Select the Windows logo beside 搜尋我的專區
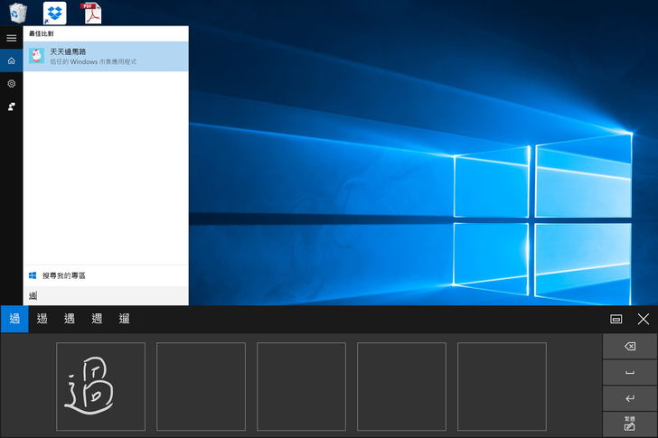 click(x=33, y=275)
